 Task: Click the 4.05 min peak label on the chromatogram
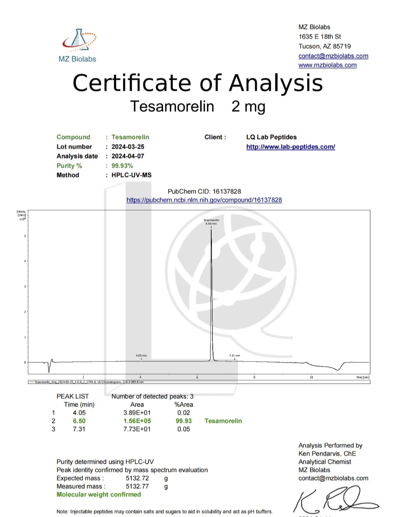coord(141,356)
